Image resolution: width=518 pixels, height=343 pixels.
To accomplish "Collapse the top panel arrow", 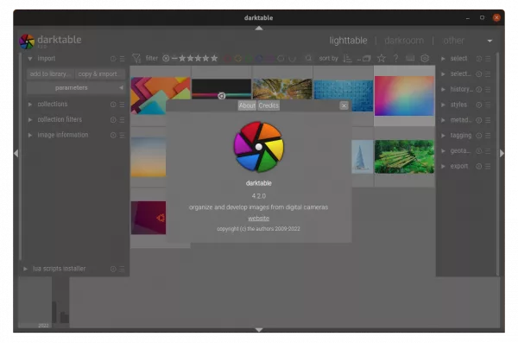I will (259, 29).
